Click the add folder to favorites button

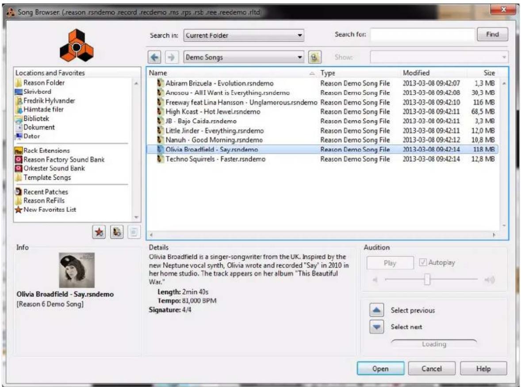(x=117, y=232)
